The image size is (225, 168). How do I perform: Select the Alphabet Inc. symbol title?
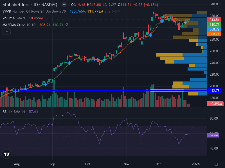coord(30,5)
